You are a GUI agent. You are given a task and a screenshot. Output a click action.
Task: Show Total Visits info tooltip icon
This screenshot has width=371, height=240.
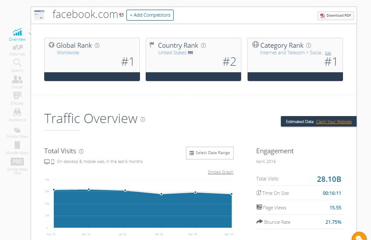[x=81, y=152]
